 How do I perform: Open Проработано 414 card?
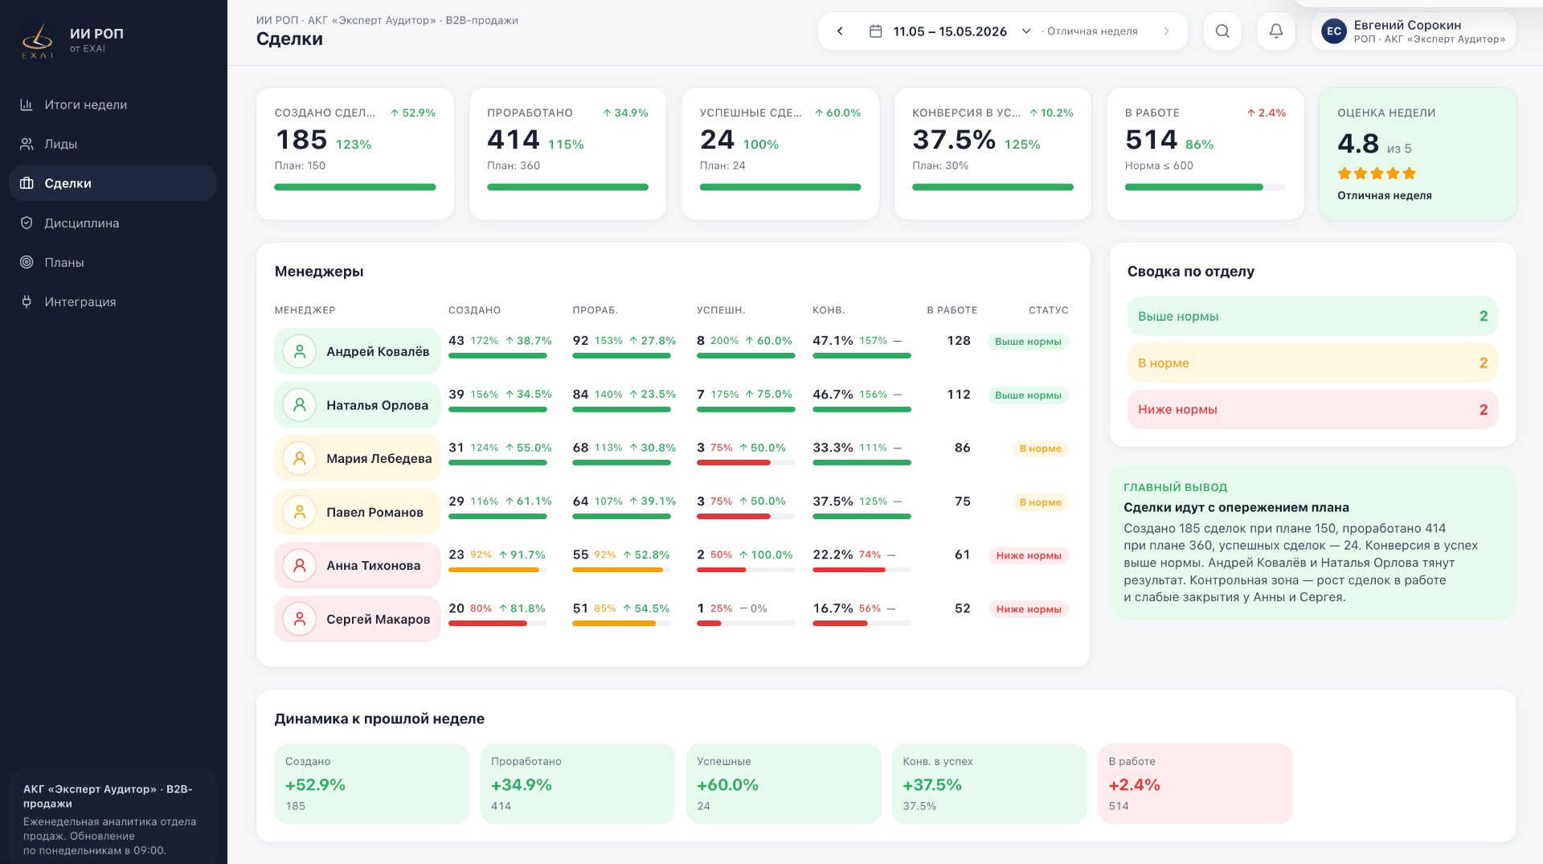567,154
